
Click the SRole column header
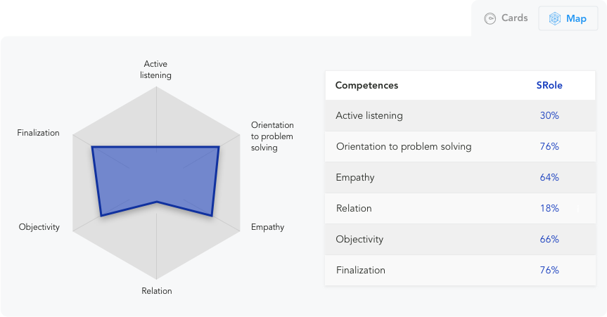point(549,85)
